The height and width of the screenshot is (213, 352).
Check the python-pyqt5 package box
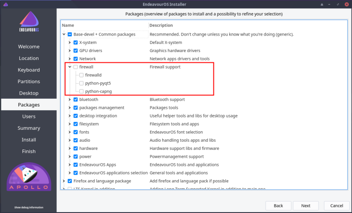tap(82, 83)
